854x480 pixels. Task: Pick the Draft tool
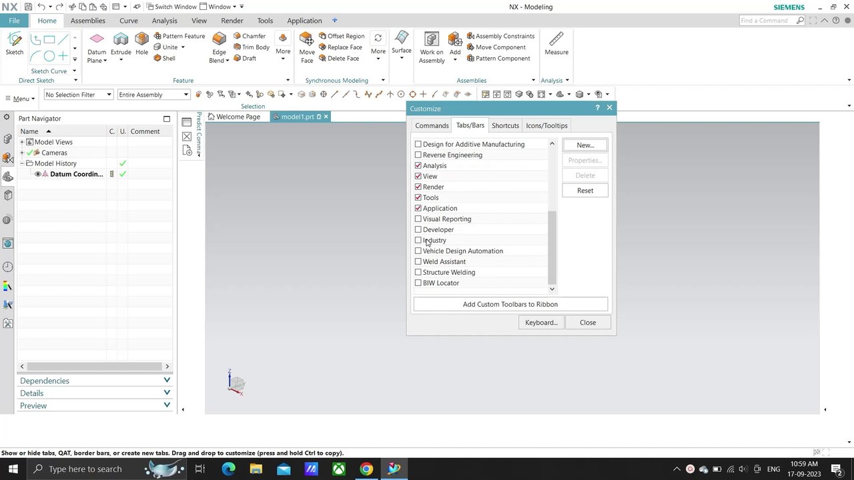coord(245,59)
